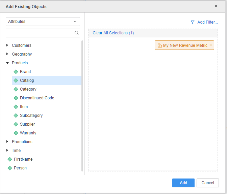Click the Warranty attribute diamond icon
227x194 pixels.
tap(16, 133)
